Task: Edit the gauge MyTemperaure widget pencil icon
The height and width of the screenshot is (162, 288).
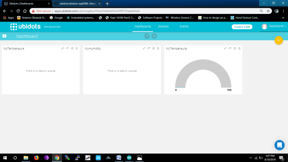Action: click(x=225, y=48)
